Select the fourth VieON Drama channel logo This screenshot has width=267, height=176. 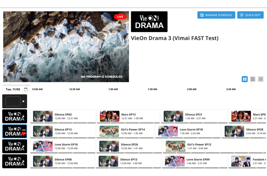tap(15, 146)
